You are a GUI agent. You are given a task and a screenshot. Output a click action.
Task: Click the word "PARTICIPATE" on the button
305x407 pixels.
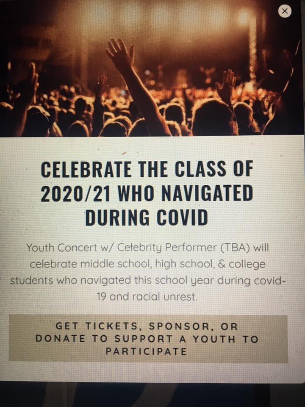[146, 351]
